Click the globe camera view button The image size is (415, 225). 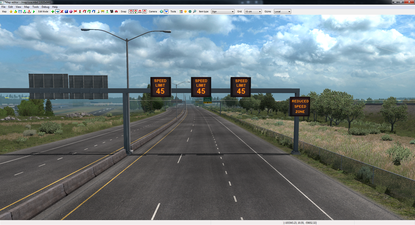(161, 12)
